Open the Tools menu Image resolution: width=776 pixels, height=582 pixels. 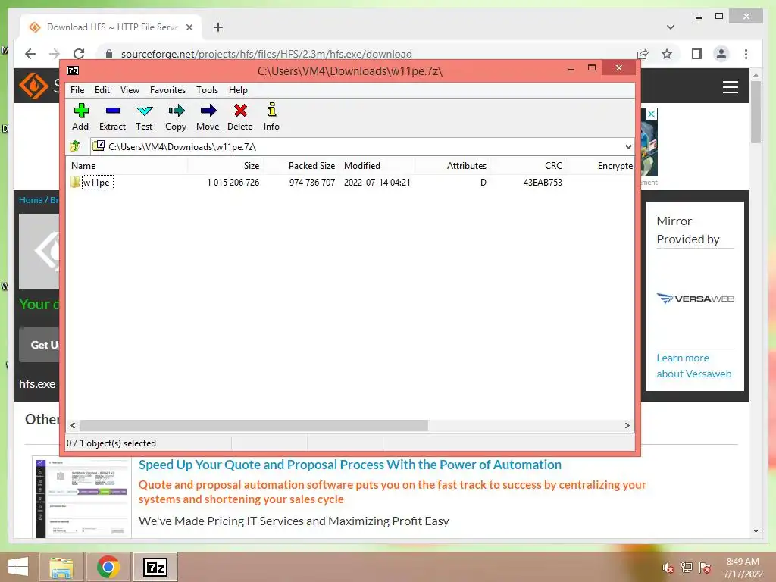click(207, 90)
